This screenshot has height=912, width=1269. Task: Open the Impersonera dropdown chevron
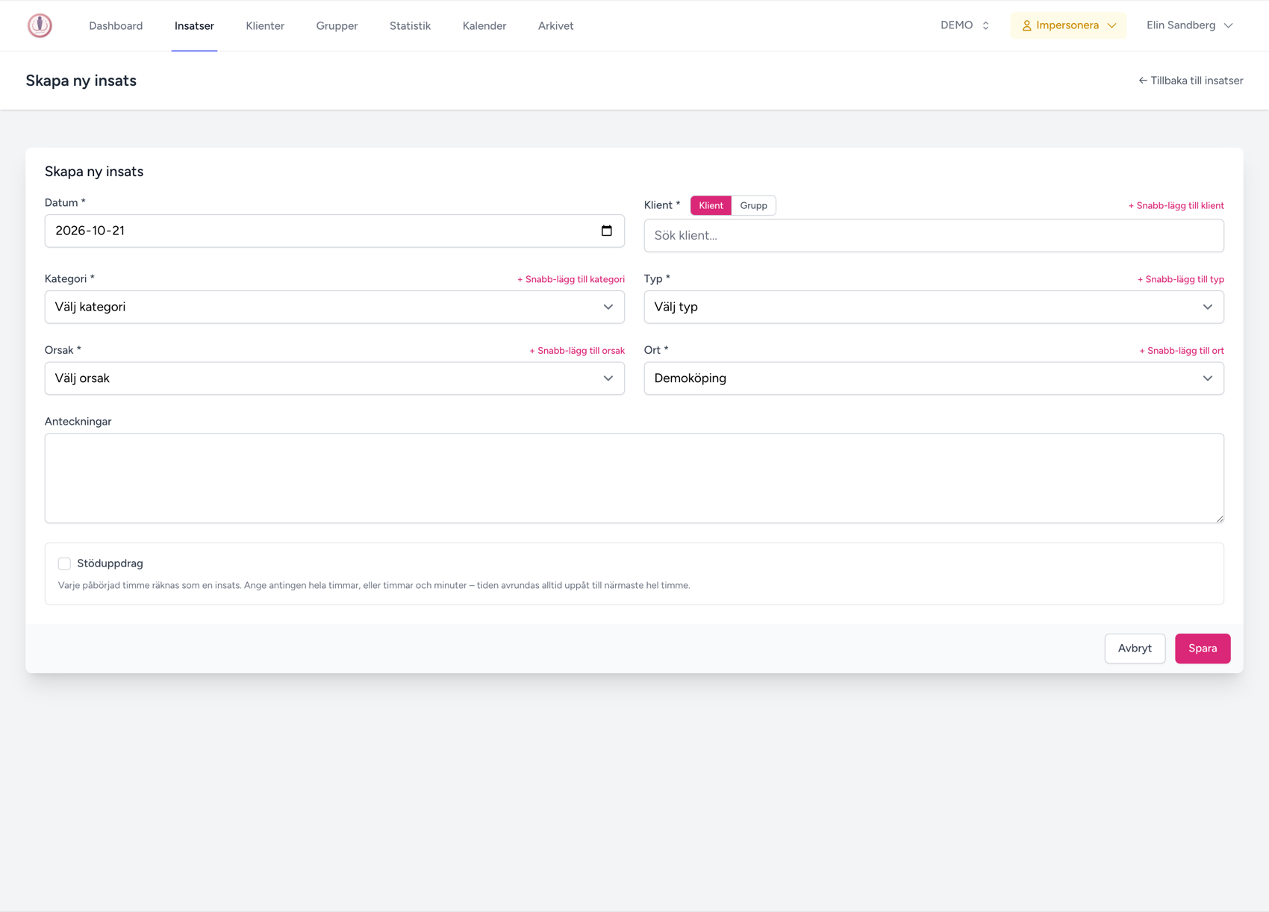1112,25
